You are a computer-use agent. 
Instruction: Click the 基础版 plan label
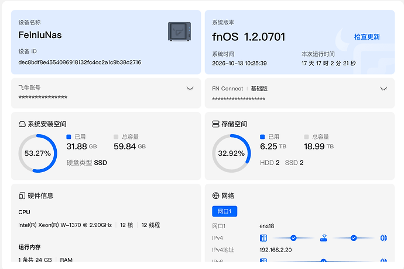click(259, 89)
